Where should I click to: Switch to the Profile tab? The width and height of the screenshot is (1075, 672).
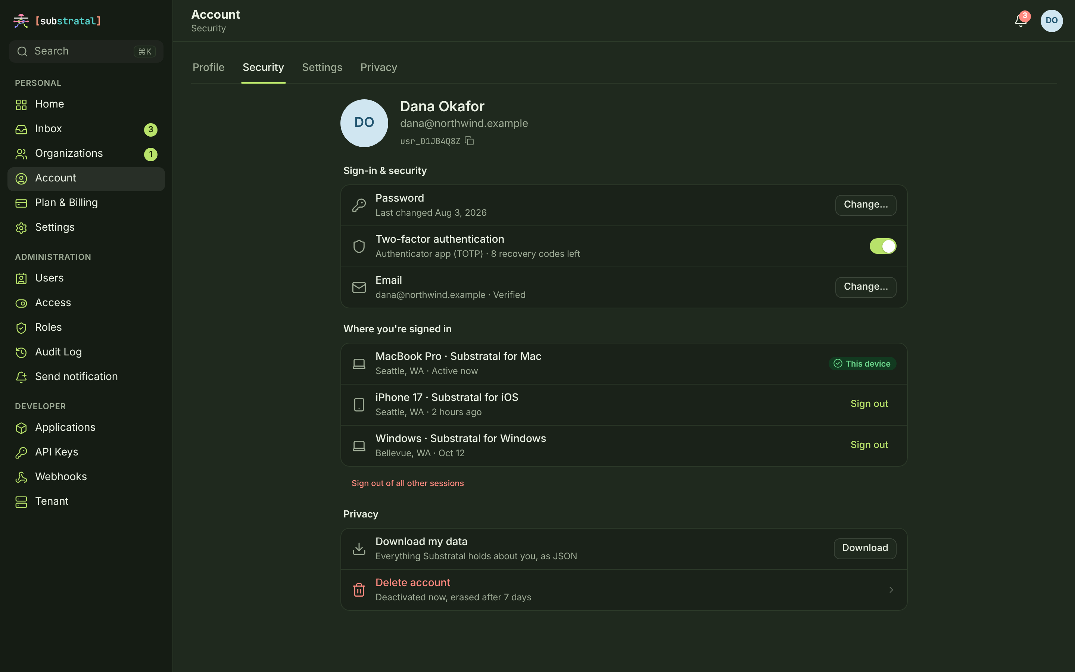pyautogui.click(x=208, y=68)
